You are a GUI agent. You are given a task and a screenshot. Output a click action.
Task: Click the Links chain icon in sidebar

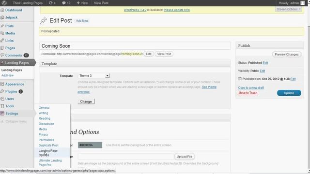click(x=2, y=41)
